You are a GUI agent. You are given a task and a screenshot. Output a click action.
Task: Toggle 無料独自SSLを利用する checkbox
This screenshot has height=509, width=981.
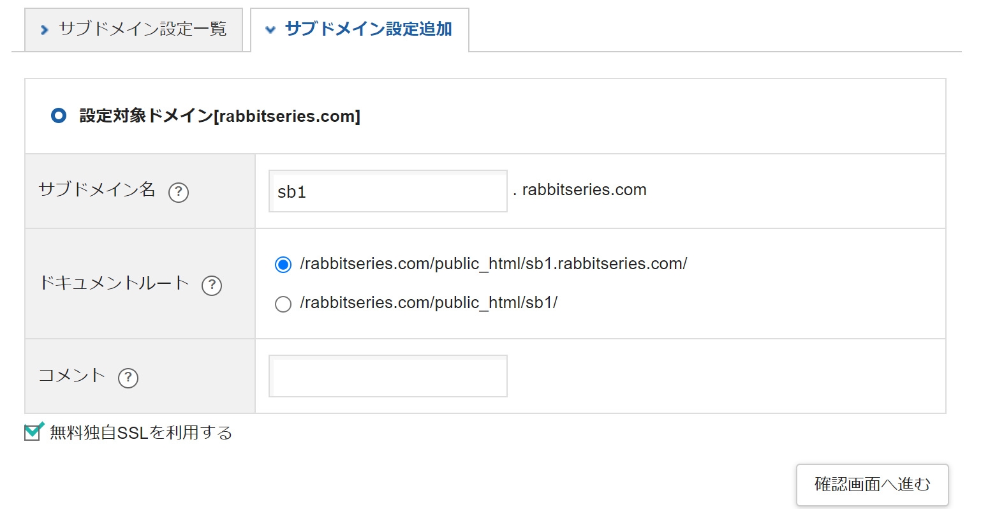[33, 432]
